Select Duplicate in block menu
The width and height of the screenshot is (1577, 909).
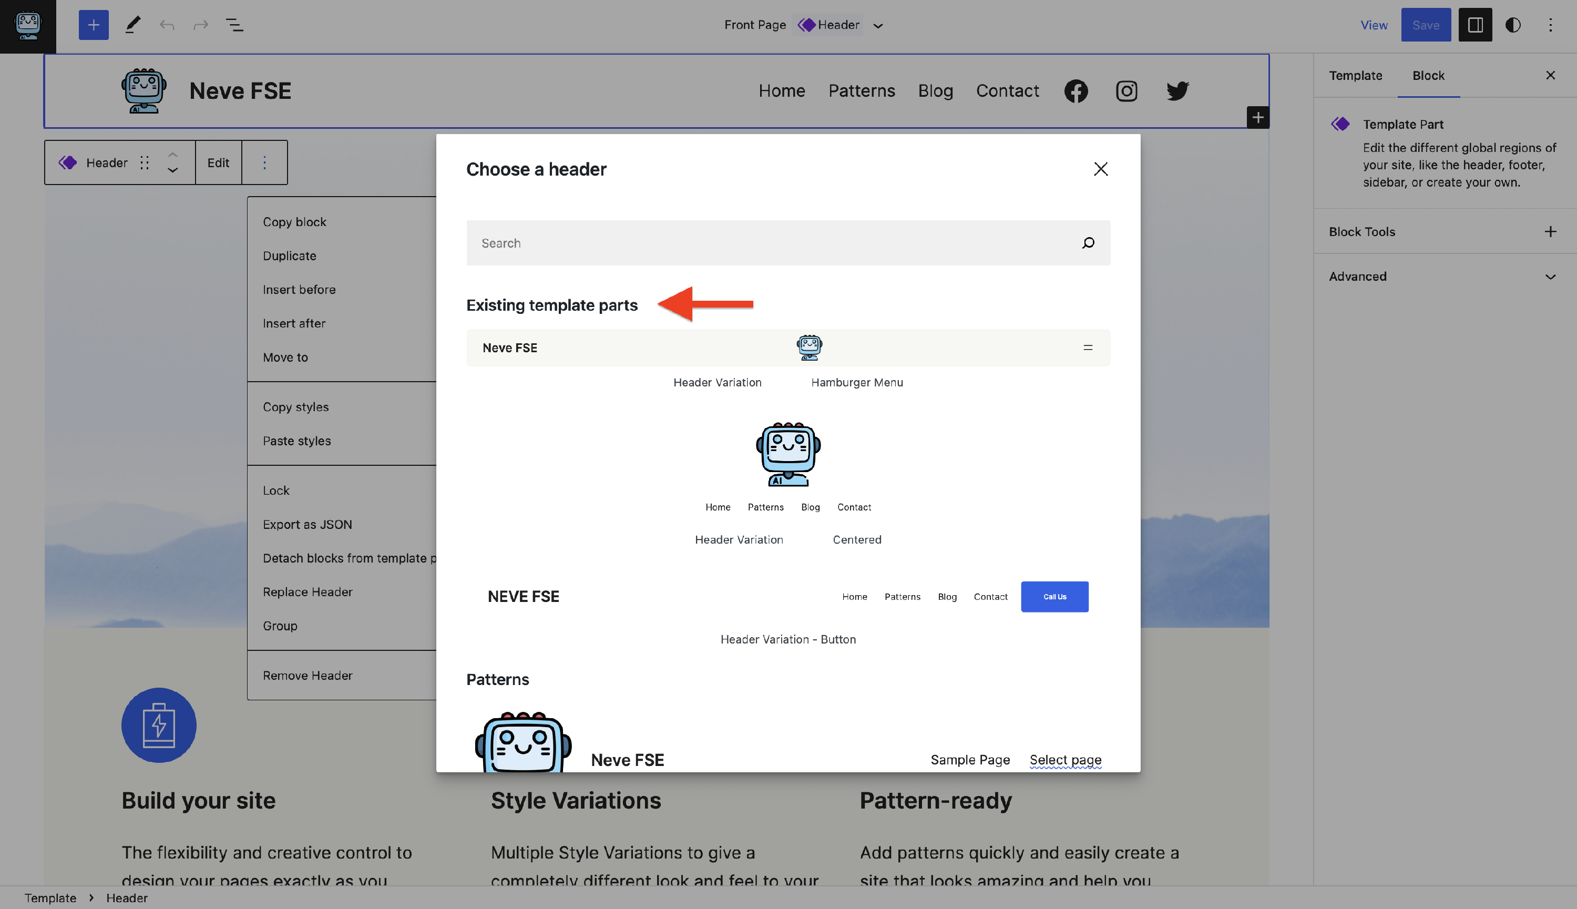(289, 256)
